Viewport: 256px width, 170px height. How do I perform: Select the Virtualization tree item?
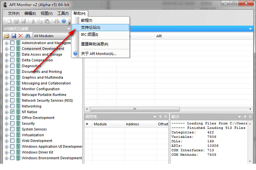point(33,135)
